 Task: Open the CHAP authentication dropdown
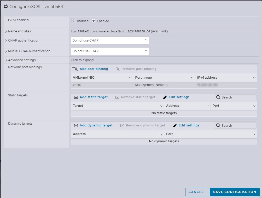point(110,40)
